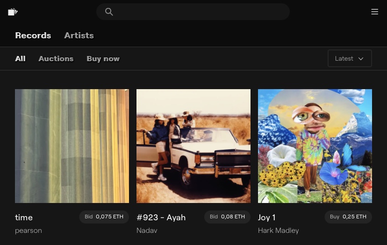The height and width of the screenshot is (245, 387).
Task: Visit artist Nadav's profile
Action: coord(147,231)
